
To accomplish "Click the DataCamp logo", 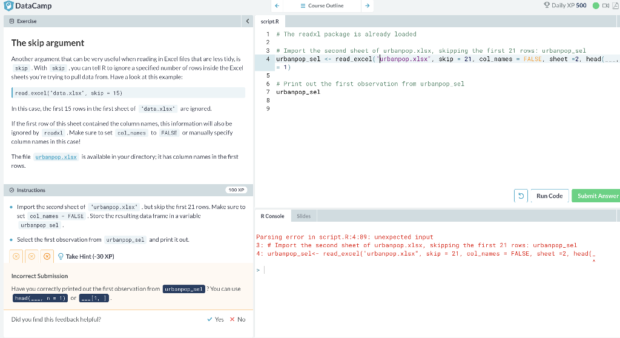I will coord(28,6).
